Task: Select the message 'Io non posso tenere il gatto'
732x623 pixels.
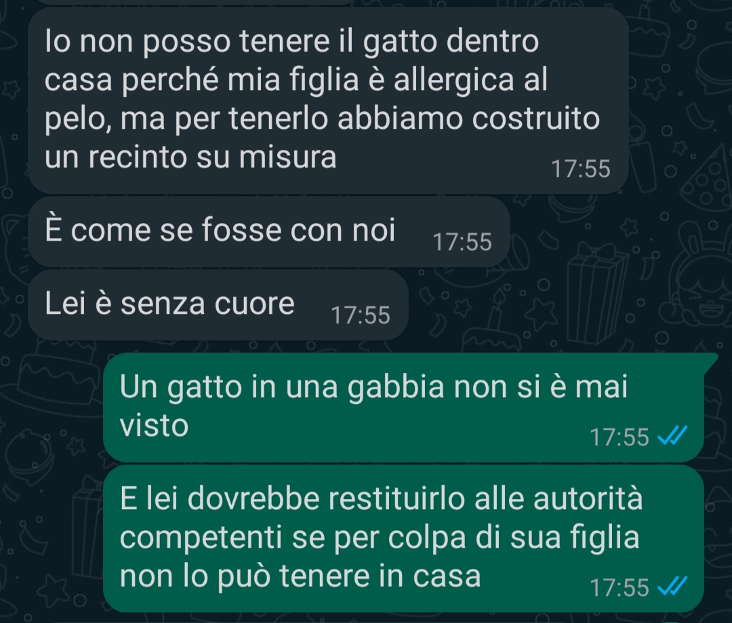Action: [328, 100]
